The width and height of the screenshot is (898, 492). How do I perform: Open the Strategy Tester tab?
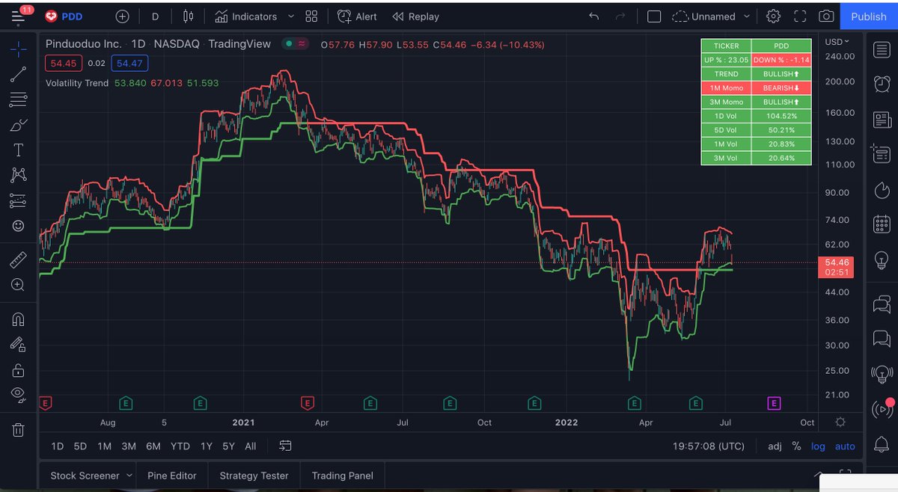[x=254, y=476]
